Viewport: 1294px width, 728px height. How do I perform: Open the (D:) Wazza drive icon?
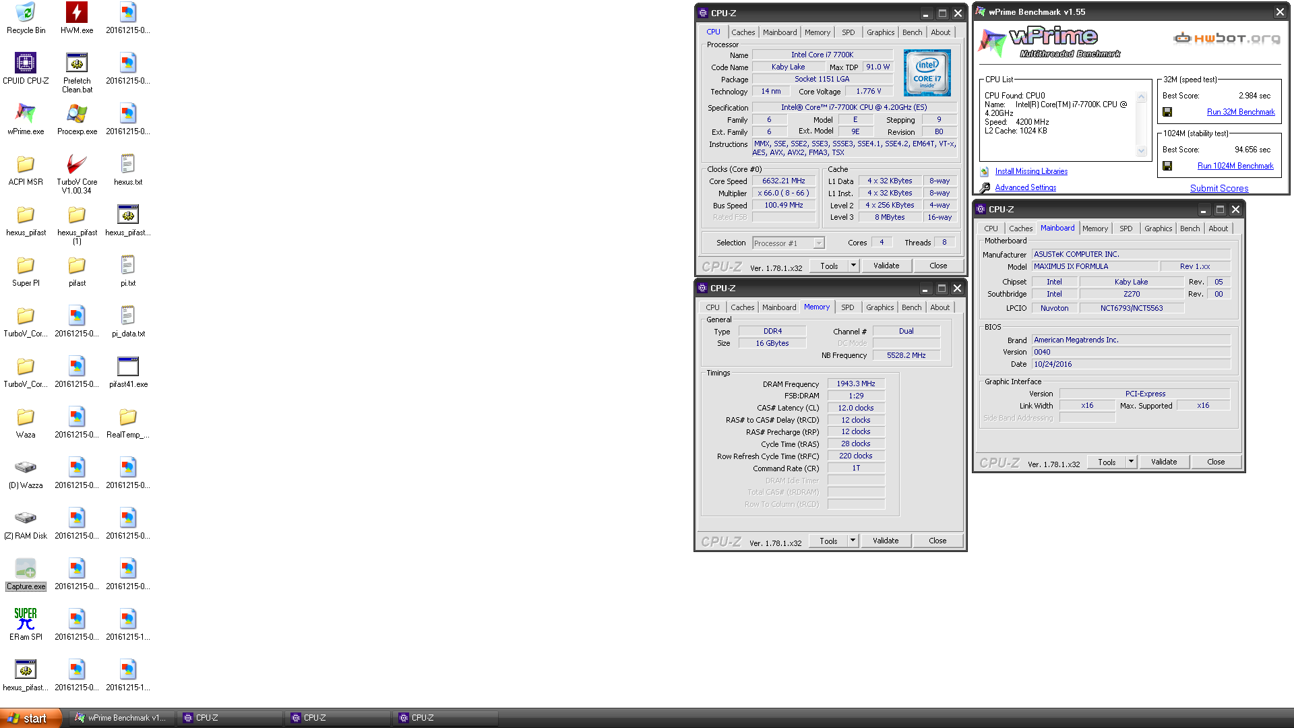click(26, 473)
